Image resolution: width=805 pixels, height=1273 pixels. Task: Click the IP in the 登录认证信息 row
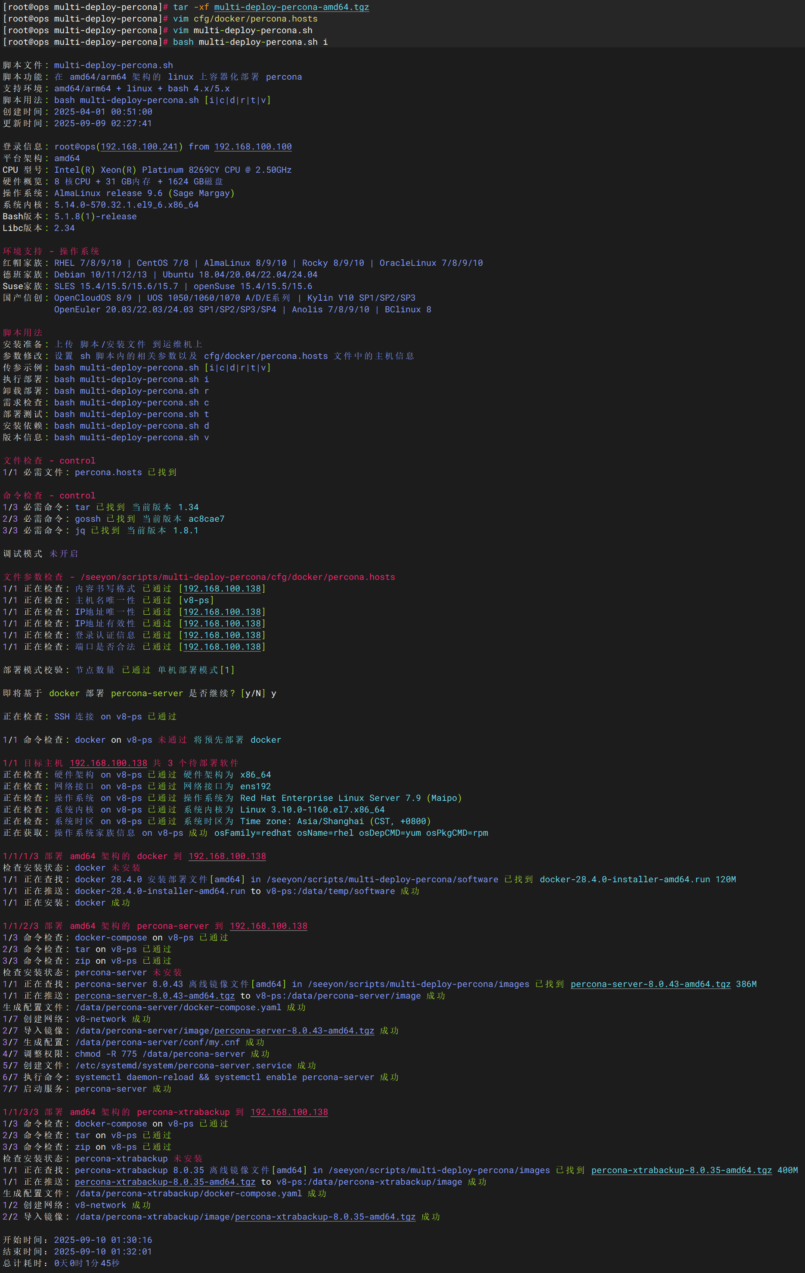click(223, 635)
